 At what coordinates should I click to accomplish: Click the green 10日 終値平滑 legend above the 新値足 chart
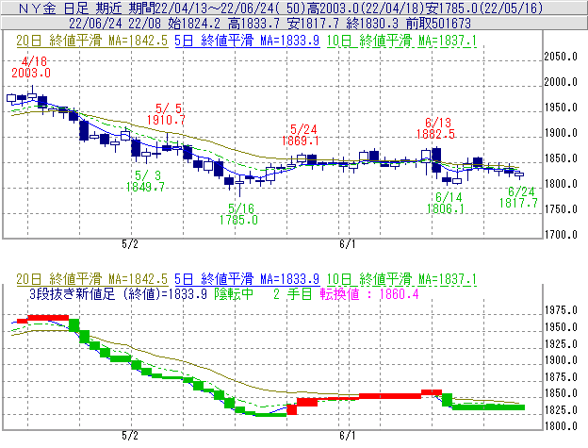tap(401, 279)
